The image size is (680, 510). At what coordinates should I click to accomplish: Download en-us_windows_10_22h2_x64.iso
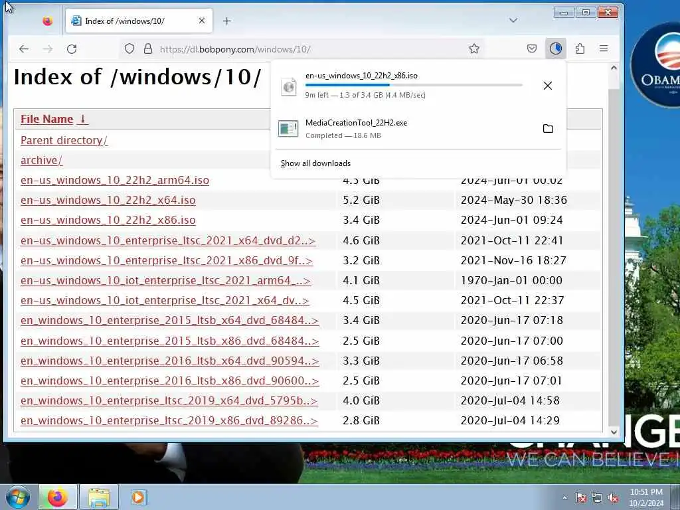(108, 201)
